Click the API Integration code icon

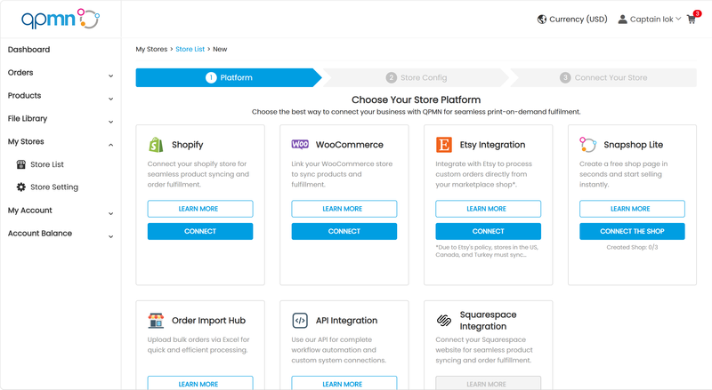pos(300,321)
